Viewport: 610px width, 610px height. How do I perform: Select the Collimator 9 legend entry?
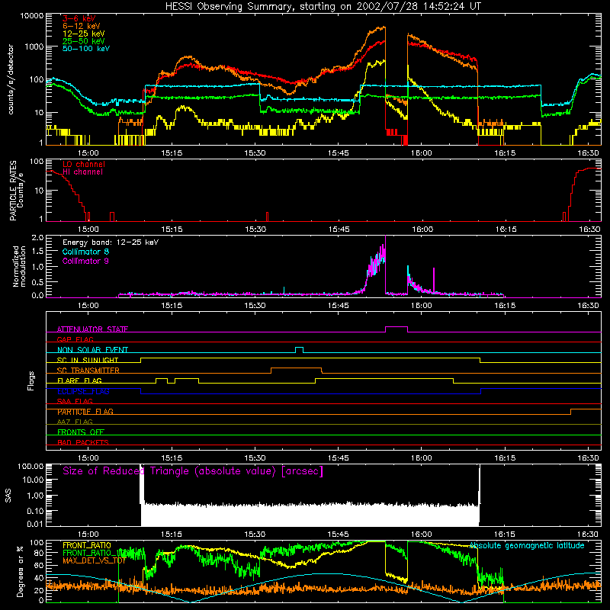pyautogui.click(x=85, y=261)
